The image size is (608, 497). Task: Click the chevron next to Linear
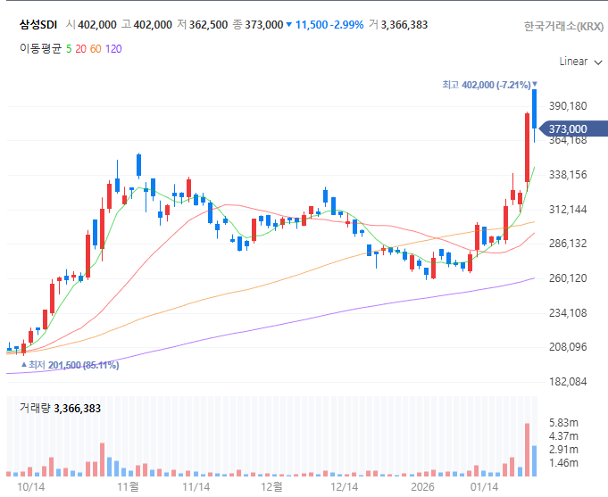coord(598,62)
